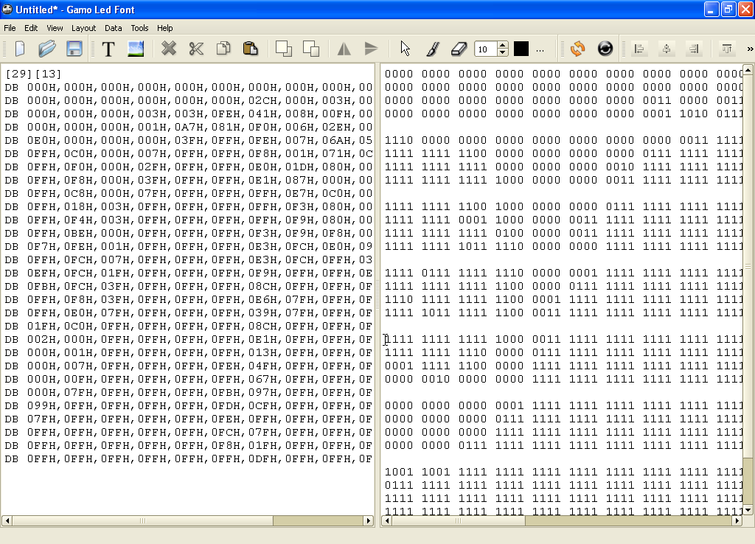Click right pane vertical scrollbar up arrow
This screenshot has width=755, height=544.
tap(748, 70)
